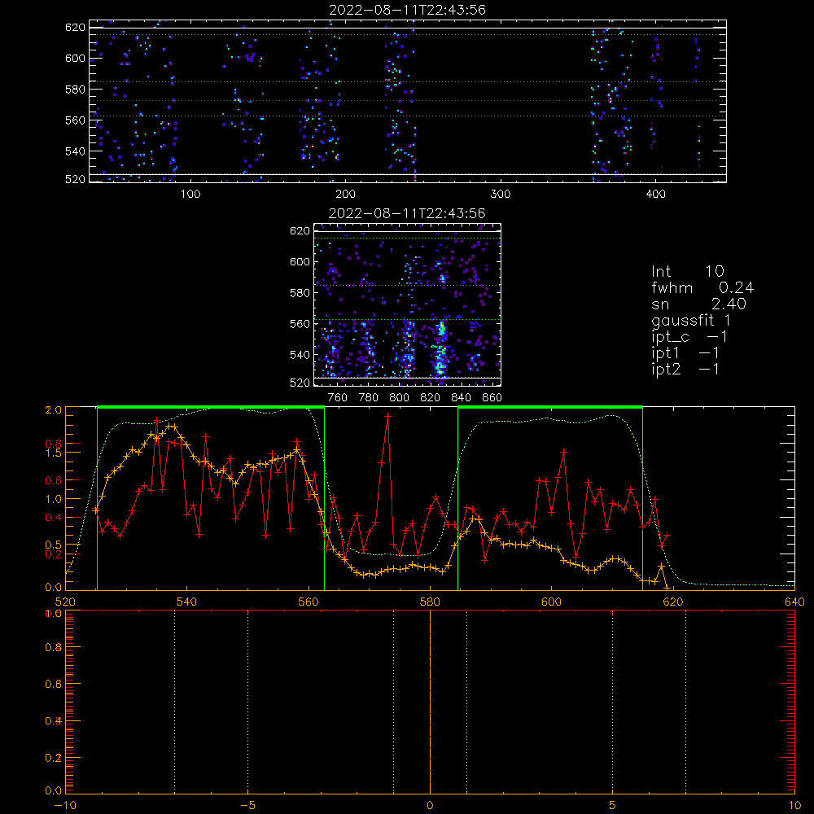Click the orange vertical center line in the bottom plot
Viewport: 814px width, 814px height.
[430, 702]
